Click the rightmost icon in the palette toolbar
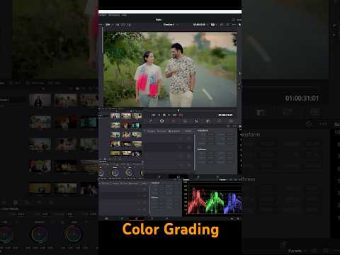The width and height of the screenshot is (340, 255). coord(231,121)
